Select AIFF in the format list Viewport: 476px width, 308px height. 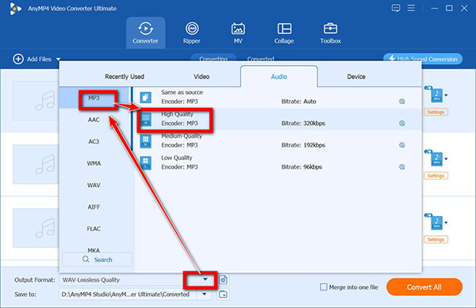[x=95, y=207]
